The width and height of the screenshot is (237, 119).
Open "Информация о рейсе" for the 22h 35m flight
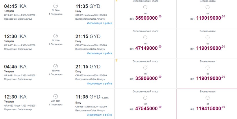click(99, 115)
